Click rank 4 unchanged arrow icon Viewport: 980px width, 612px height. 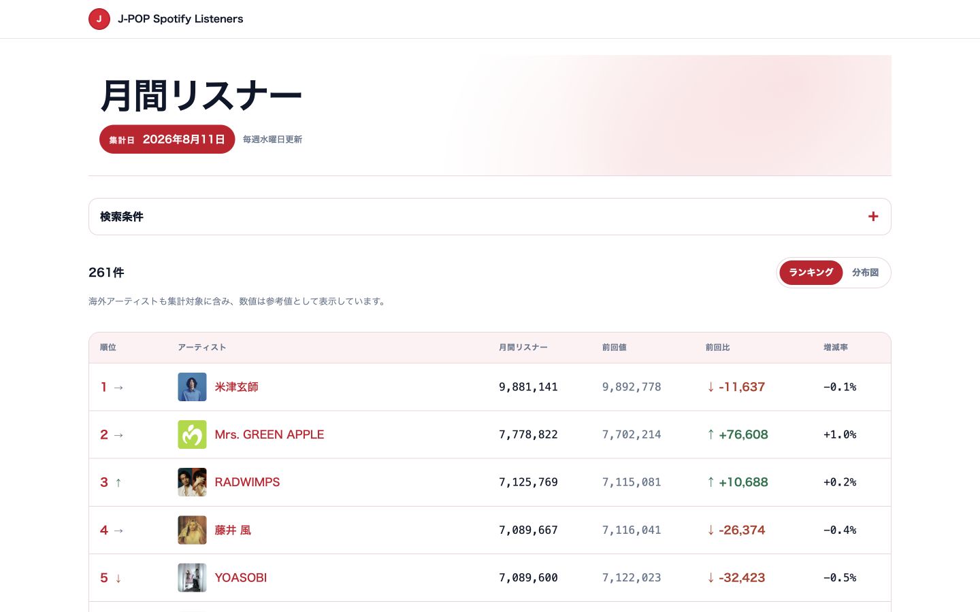pos(118,530)
